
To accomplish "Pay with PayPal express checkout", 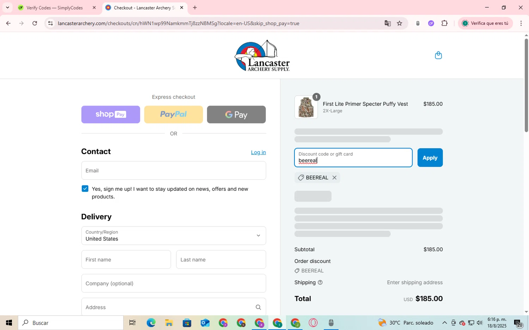I will coord(174,114).
